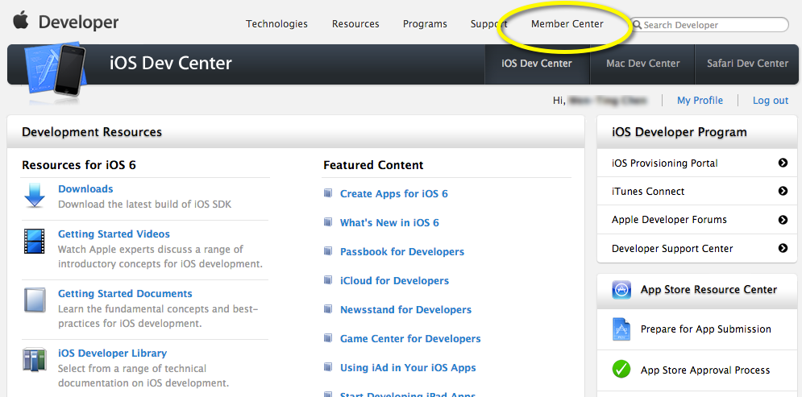Click the Getting Started Videos film icon
This screenshot has width=802, height=397.
[35, 241]
